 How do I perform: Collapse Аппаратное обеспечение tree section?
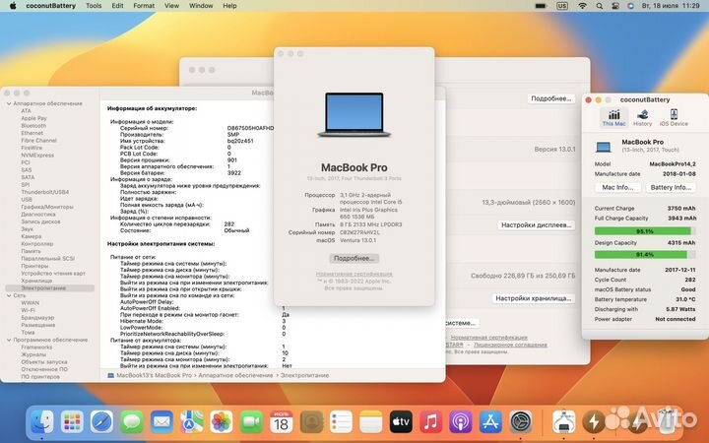tap(9, 103)
